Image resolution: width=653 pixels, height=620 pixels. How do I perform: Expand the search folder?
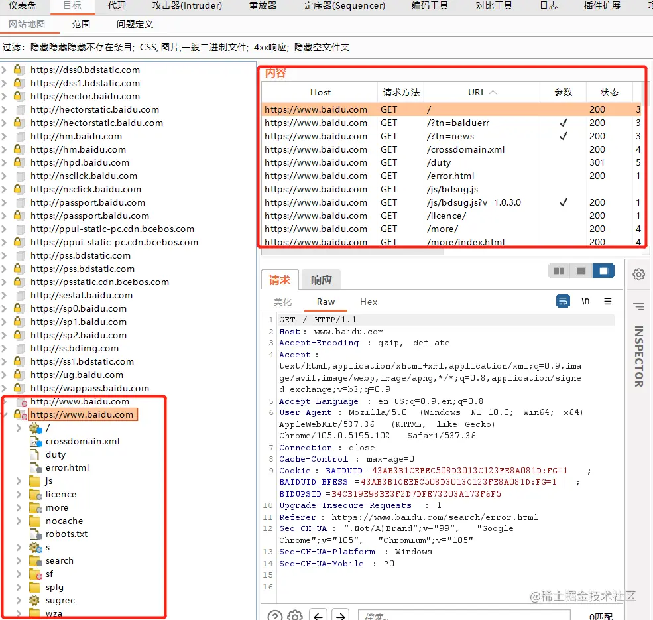(19, 561)
